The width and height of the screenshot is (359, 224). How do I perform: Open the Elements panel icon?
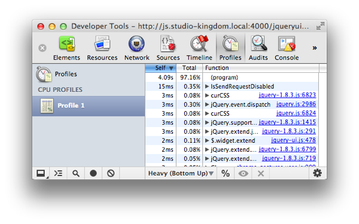pyautogui.click(x=66, y=44)
